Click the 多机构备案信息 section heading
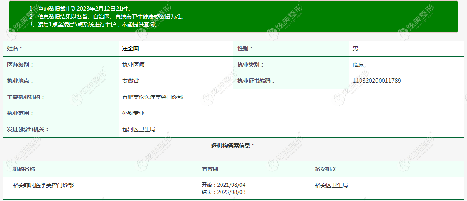Screen dimensions: 467x201 pyautogui.click(x=233, y=145)
